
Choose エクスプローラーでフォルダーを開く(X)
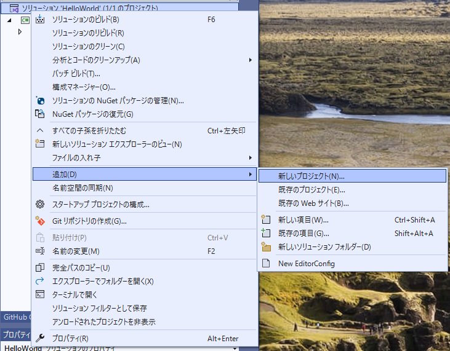145,282
